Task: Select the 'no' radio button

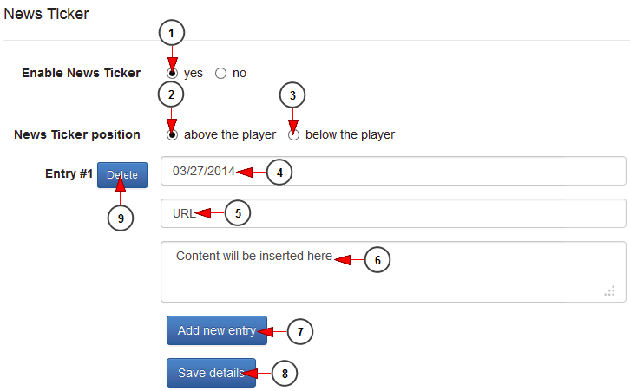Action: click(x=220, y=74)
